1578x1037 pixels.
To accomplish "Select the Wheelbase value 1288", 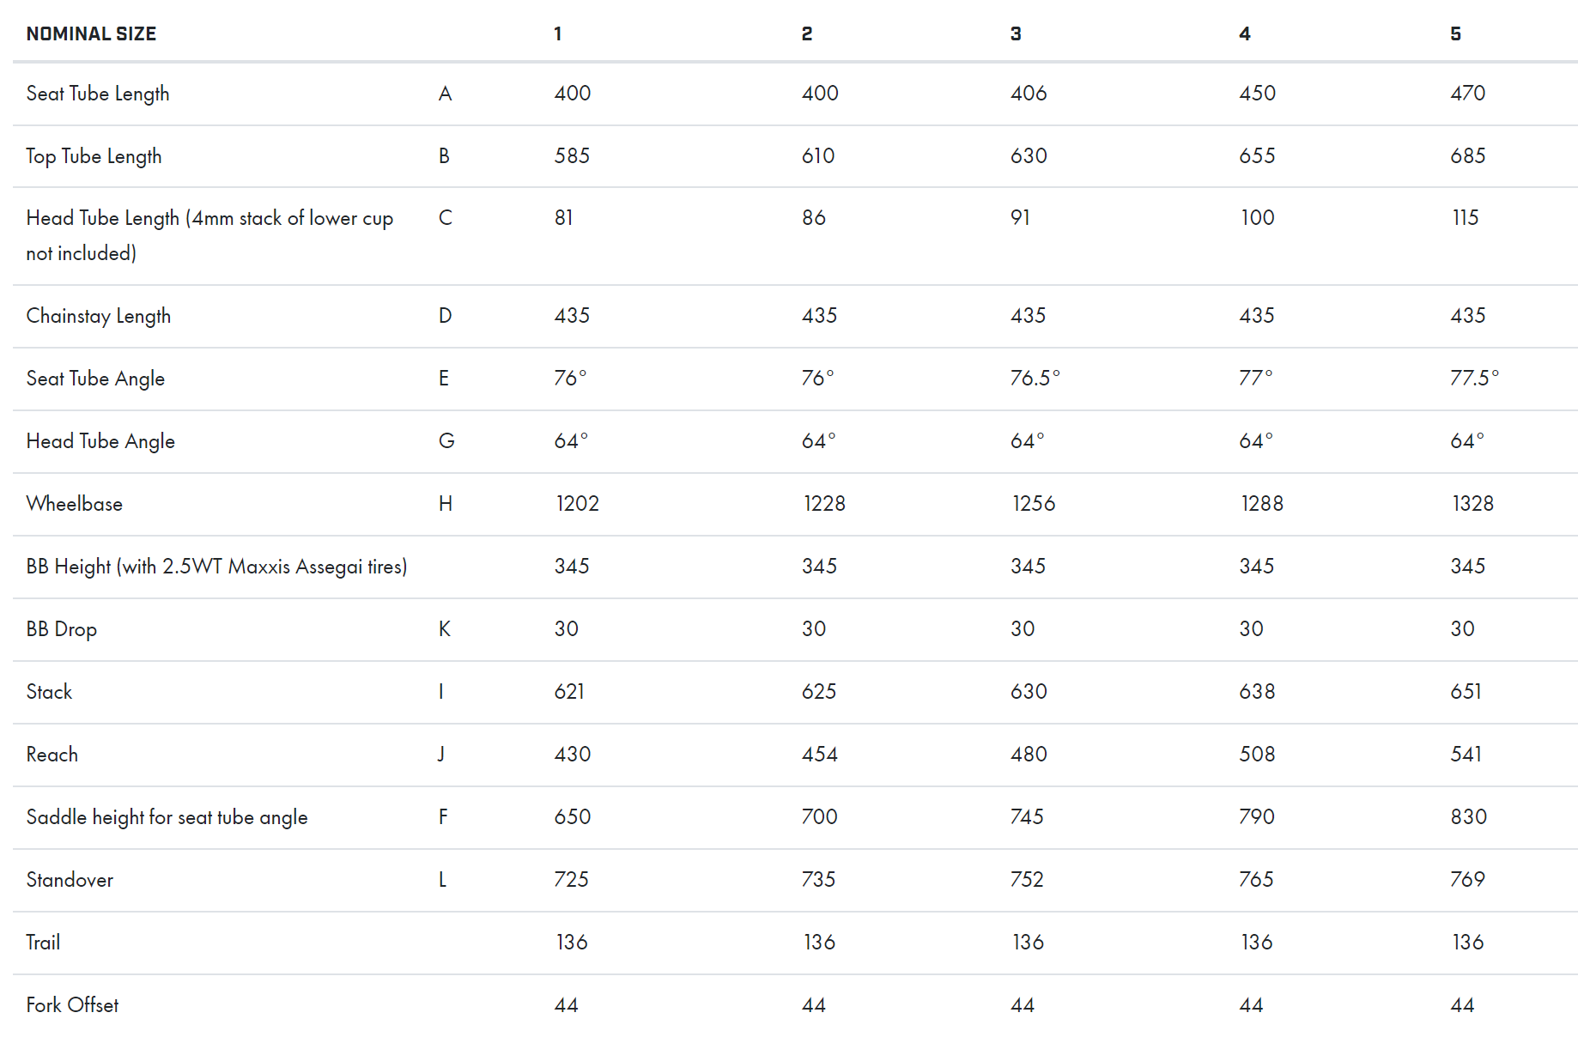I will click(x=1262, y=503).
